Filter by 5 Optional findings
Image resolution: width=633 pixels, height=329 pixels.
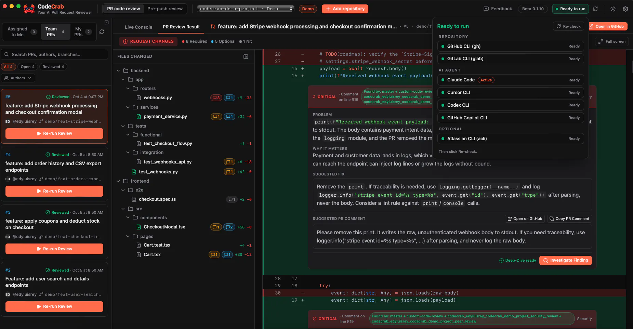[x=223, y=41]
